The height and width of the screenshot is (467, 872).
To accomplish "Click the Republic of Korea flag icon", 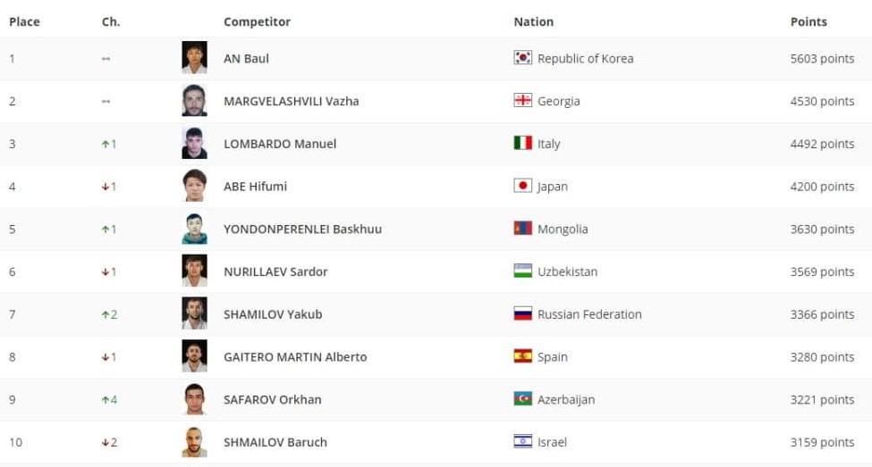I will (522, 58).
